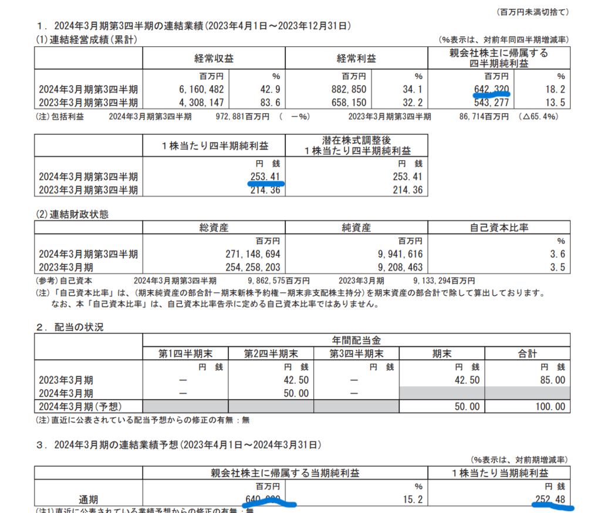Click the "第1四半期末" column header

click(185, 353)
